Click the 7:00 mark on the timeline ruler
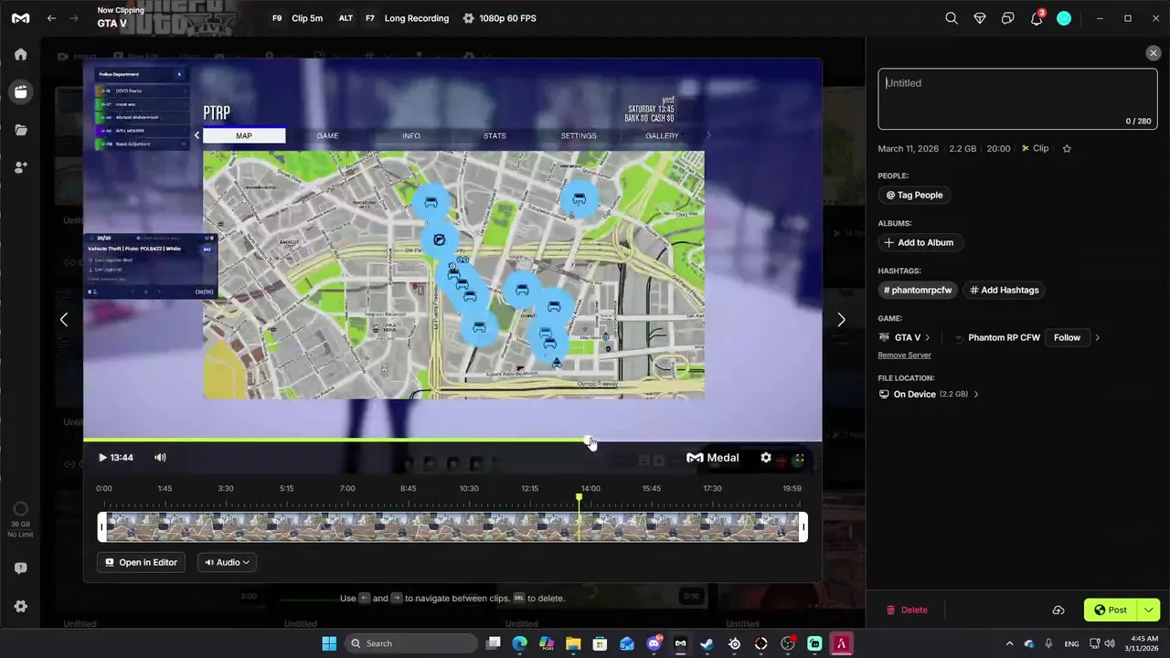Image resolution: width=1170 pixels, height=658 pixels. tap(347, 489)
